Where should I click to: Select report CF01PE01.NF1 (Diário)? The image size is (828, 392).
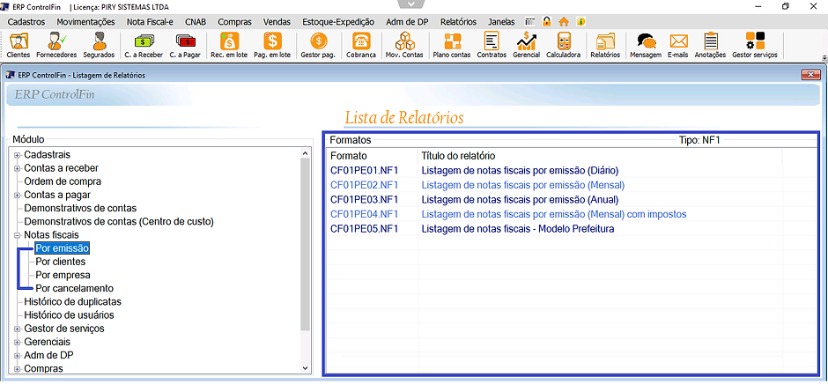tap(554, 171)
